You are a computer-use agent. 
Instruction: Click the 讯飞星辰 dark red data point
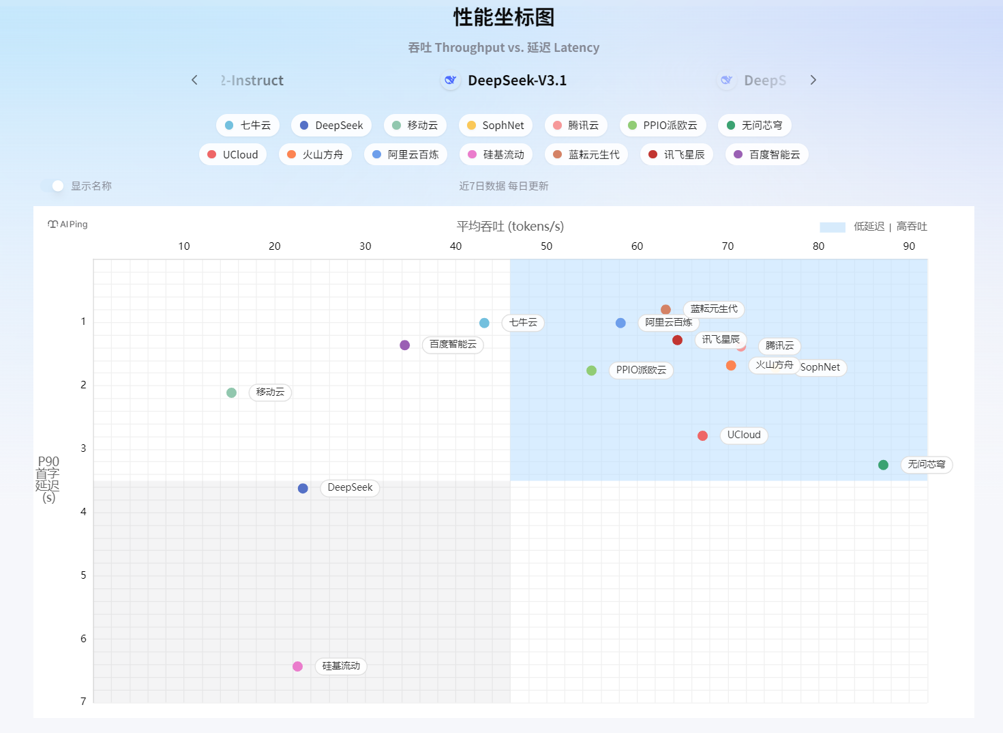coord(677,340)
